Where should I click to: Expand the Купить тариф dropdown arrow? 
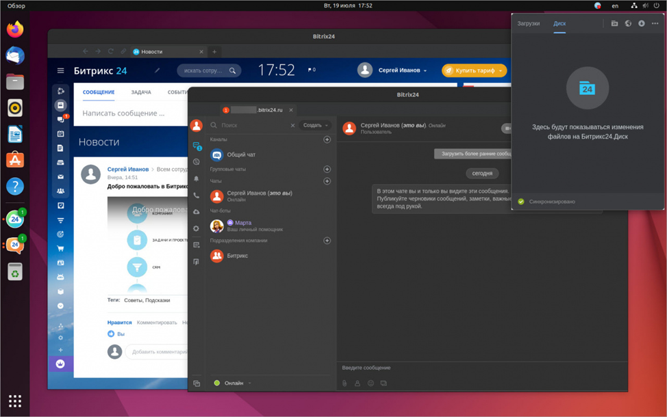click(x=501, y=70)
